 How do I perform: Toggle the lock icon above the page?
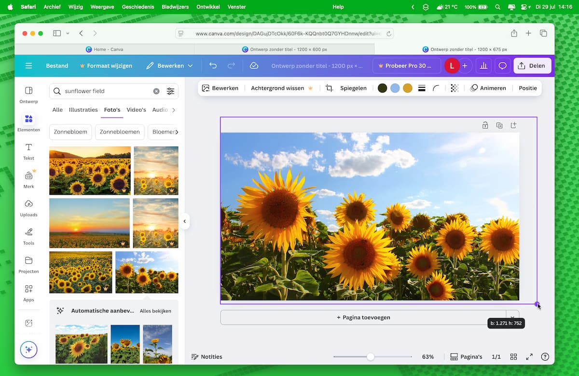click(x=485, y=125)
